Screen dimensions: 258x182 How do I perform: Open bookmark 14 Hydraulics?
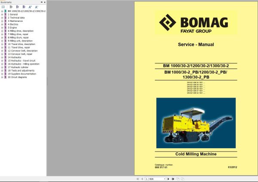point(14,57)
